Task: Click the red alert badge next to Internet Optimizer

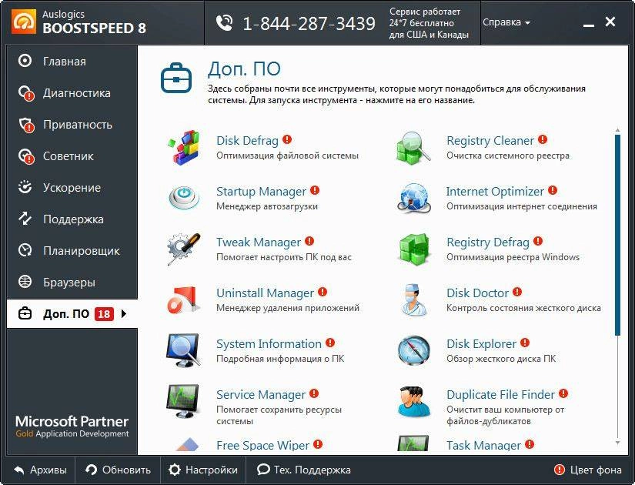Action: pyautogui.click(x=553, y=190)
